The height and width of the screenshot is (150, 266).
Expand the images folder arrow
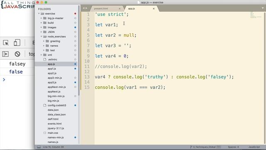[x=41, y=27]
